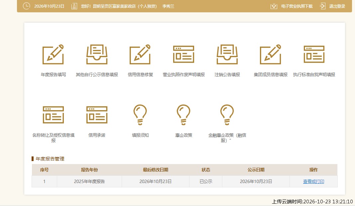Open the 金融惠企政策 lightbulb icon
The image size is (355, 206).
[227, 115]
